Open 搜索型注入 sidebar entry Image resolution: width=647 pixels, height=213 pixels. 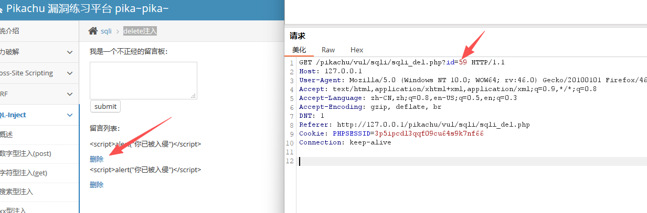39,192
